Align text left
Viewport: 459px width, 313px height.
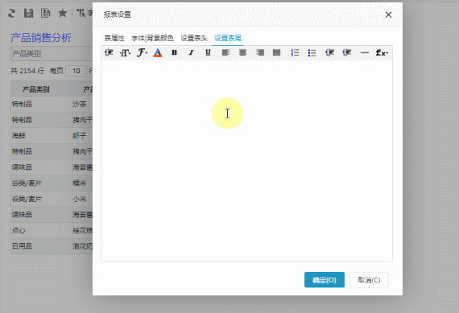coord(225,52)
